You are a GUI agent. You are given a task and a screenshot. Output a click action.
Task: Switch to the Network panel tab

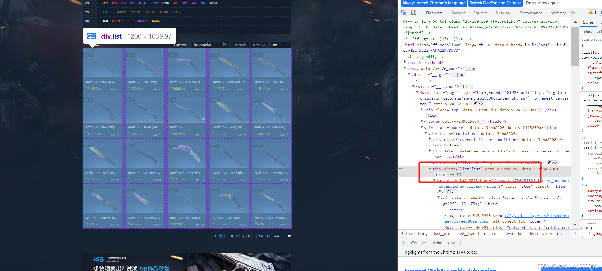pyautogui.click(x=503, y=13)
